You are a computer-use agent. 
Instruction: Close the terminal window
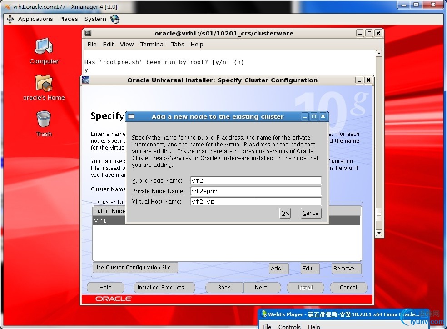tap(378, 33)
